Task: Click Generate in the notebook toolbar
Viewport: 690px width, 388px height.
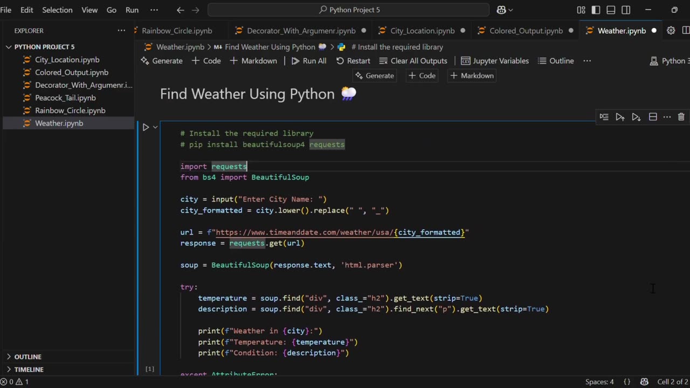Action: point(161,61)
